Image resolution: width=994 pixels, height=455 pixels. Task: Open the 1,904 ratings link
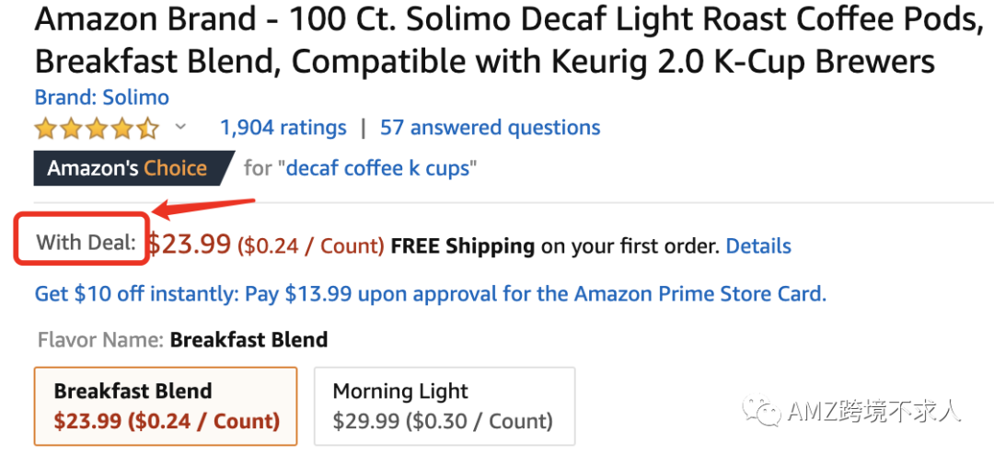(283, 128)
